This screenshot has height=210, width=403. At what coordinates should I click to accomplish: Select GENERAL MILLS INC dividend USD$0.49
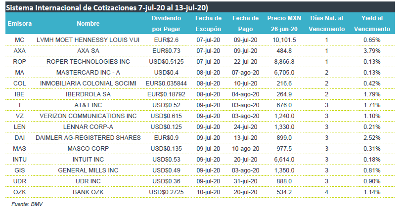click(x=166, y=170)
